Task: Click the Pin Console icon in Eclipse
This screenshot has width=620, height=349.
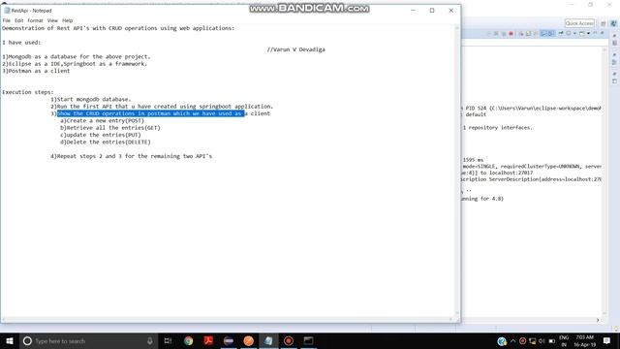Action: pyautogui.click(x=561, y=33)
